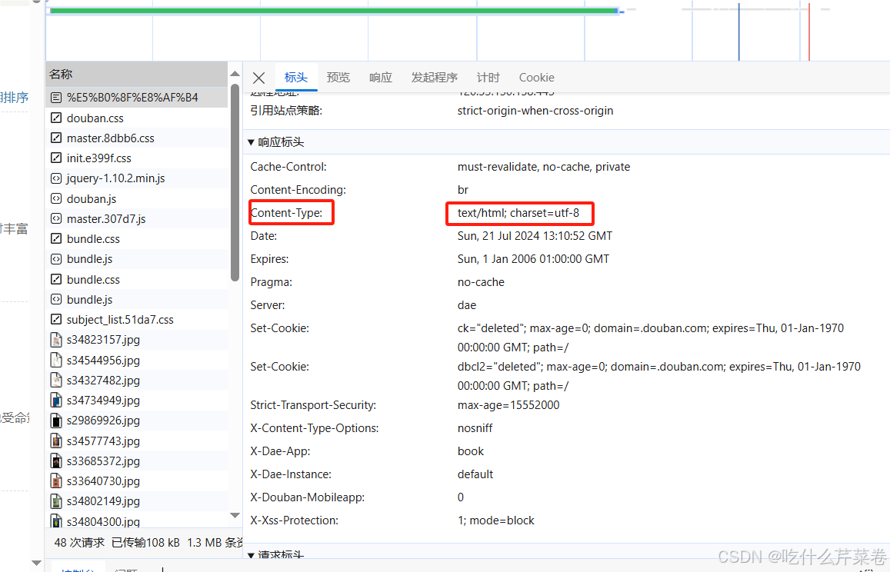
Task: Click the image thumbnail icon for s33640730.jpg
Action: [55, 481]
